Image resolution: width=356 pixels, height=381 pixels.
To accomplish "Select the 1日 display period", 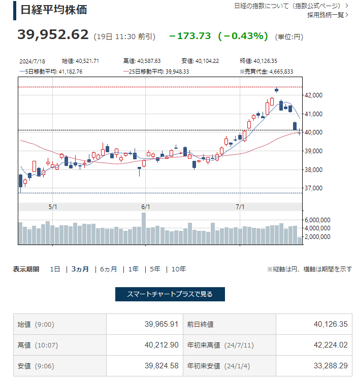I will (55, 269).
